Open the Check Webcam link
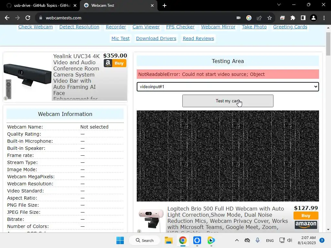The width and height of the screenshot is (331, 248). [36, 27]
